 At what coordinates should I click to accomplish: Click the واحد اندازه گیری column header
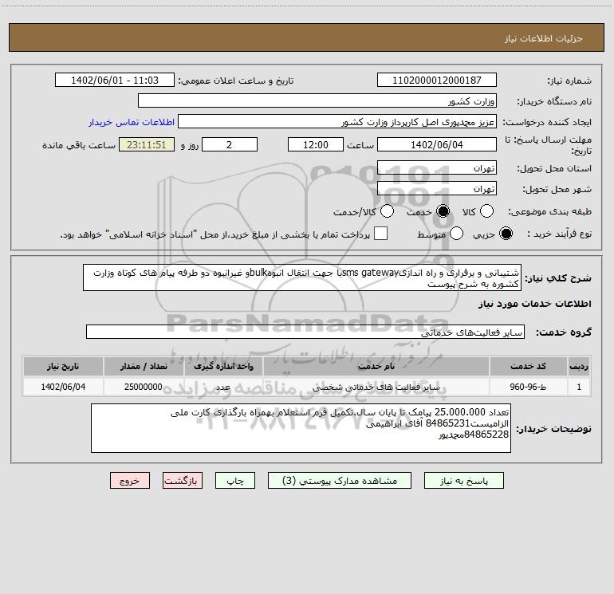click(223, 367)
